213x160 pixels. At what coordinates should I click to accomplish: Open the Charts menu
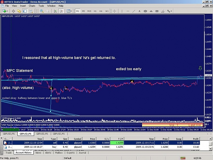tap(32, 6)
